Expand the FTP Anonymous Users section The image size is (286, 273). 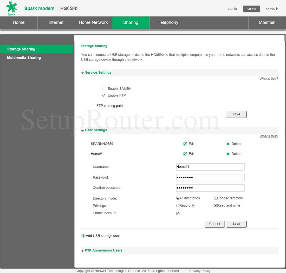83,251
